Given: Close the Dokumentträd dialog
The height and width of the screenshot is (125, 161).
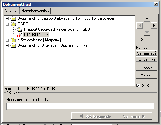Looking at the screenshot, I should [x=156, y=4].
